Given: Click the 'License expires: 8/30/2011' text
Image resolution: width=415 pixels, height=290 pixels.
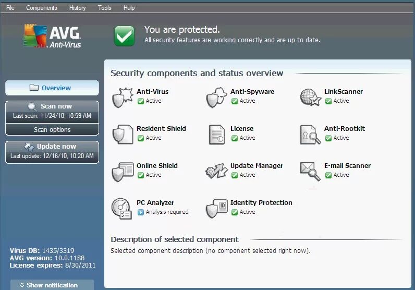Looking at the screenshot, I should pyautogui.click(x=53, y=265).
